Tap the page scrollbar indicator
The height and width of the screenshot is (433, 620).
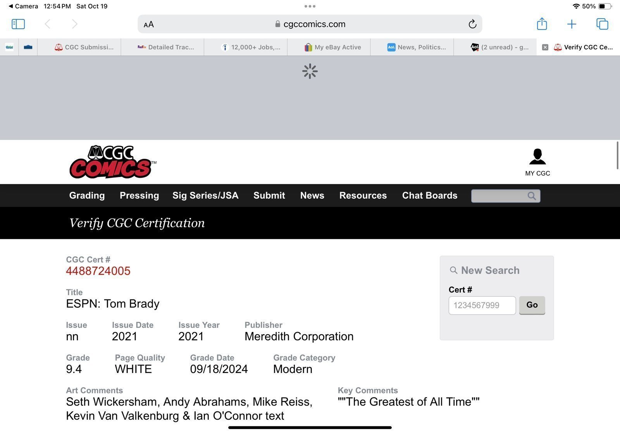[618, 155]
